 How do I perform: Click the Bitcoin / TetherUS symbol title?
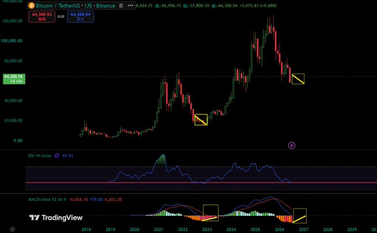click(x=58, y=6)
